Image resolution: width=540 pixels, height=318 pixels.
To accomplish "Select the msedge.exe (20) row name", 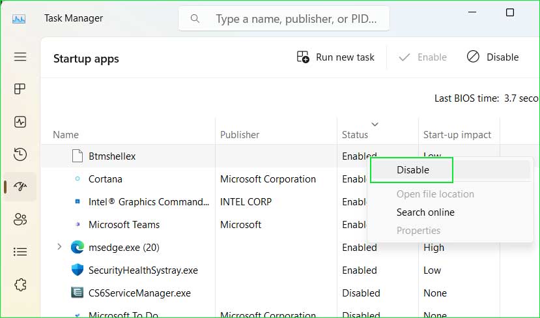I will [x=124, y=248].
